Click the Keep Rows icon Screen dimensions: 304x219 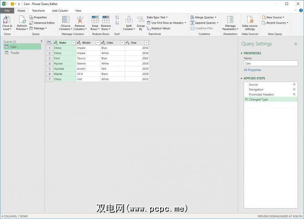[x=95, y=19]
